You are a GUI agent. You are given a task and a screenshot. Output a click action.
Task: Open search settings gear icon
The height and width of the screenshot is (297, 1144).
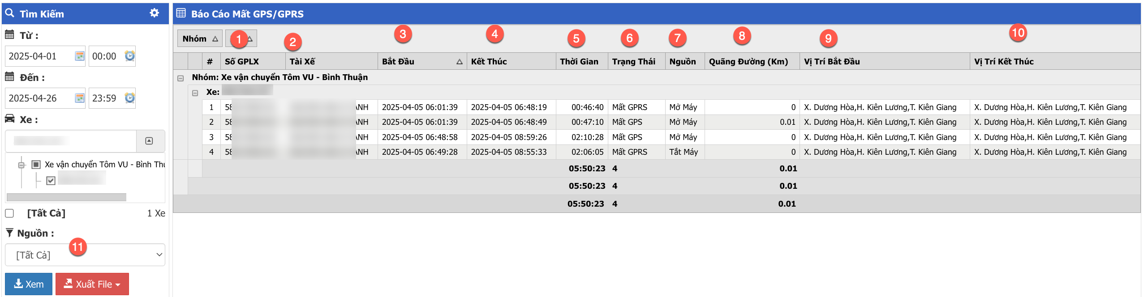click(x=154, y=13)
